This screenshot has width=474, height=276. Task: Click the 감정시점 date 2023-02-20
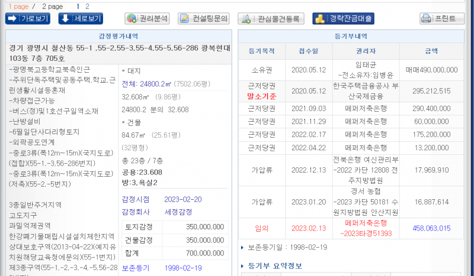click(183, 199)
